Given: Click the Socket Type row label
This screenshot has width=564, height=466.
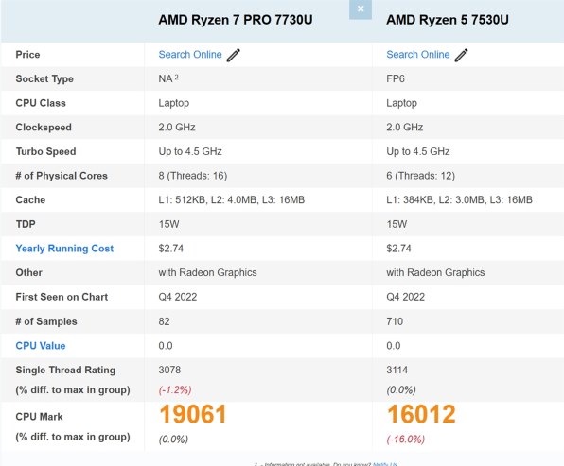Looking at the screenshot, I should 44,78.
